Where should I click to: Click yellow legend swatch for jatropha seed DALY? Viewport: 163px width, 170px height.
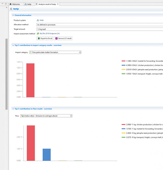pos(123,70)
